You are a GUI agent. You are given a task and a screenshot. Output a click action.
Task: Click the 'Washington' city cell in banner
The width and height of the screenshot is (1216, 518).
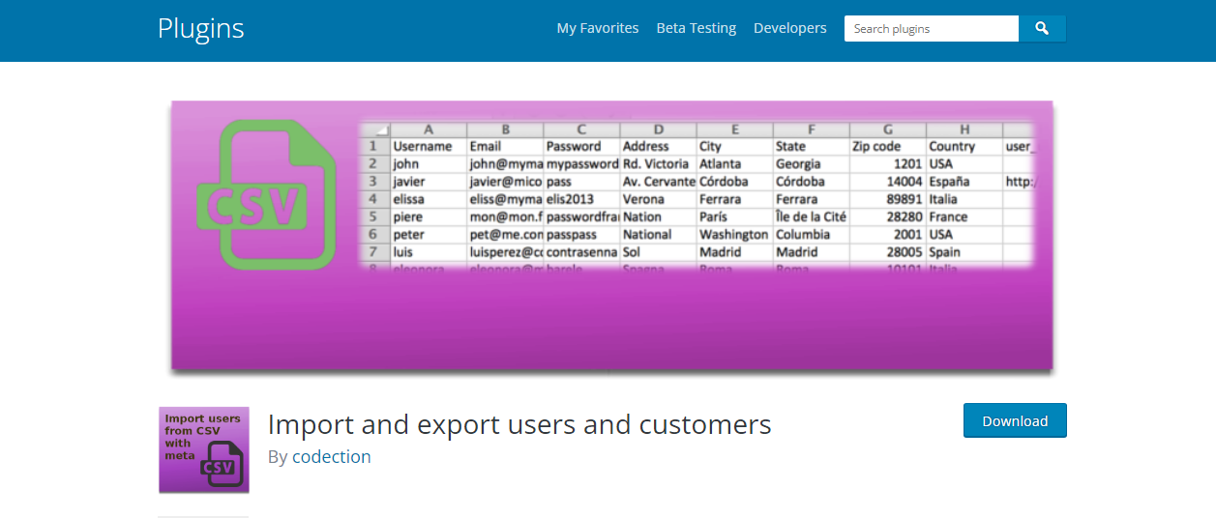[x=733, y=234]
